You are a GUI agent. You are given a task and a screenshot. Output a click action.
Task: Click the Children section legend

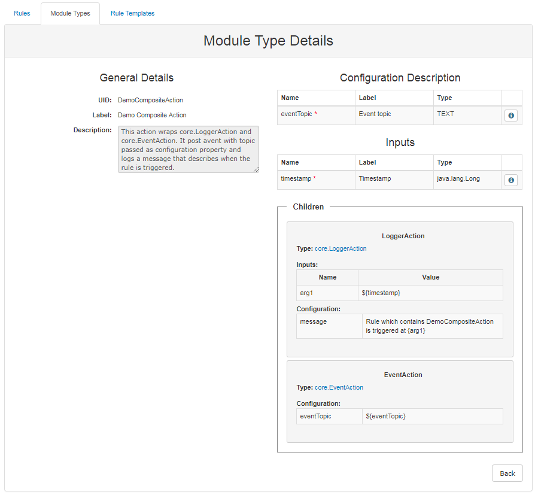308,206
